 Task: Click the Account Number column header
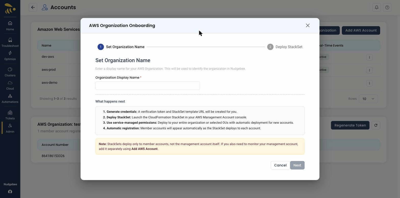[x=55, y=145]
